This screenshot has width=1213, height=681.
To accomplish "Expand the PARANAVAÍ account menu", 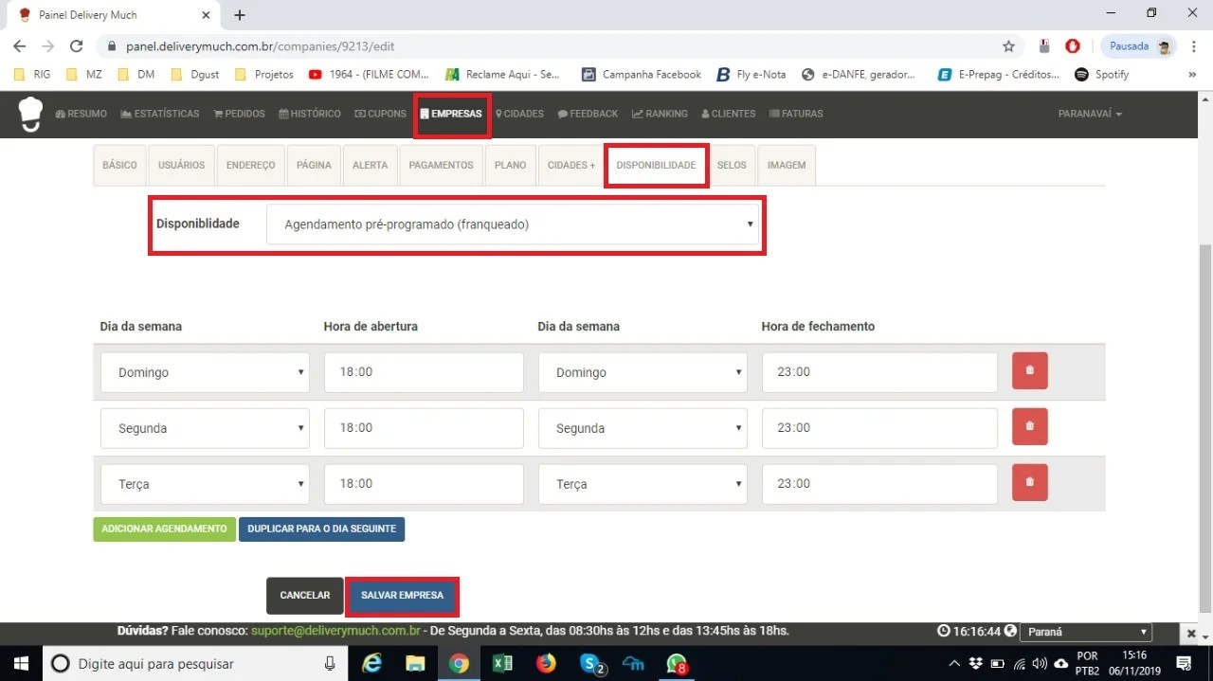I will (x=1090, y=114).
